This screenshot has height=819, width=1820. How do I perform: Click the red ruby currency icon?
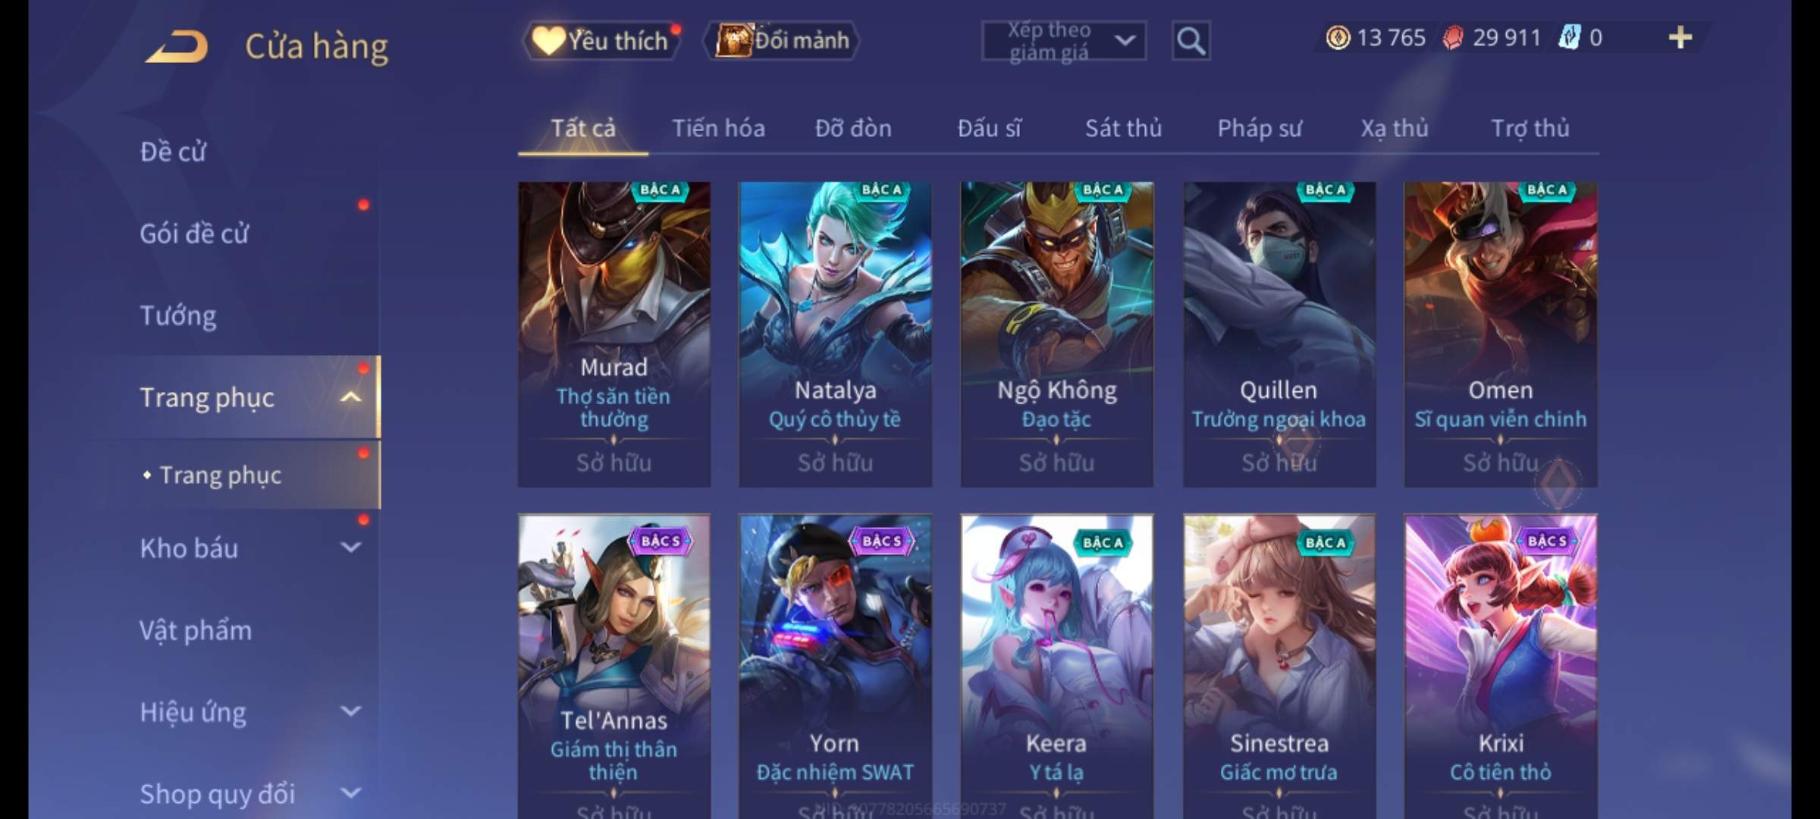click(x=1453, y=37)
